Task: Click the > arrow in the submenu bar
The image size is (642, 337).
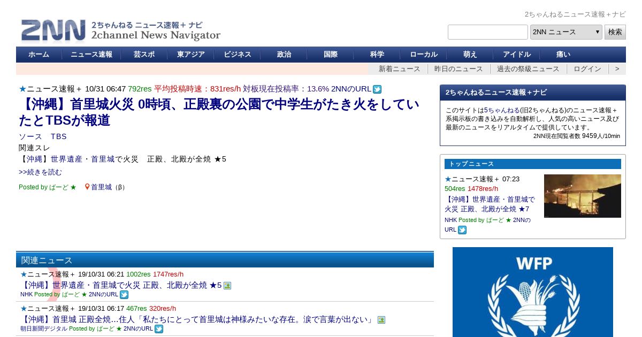Action: [x=617, y=69]
